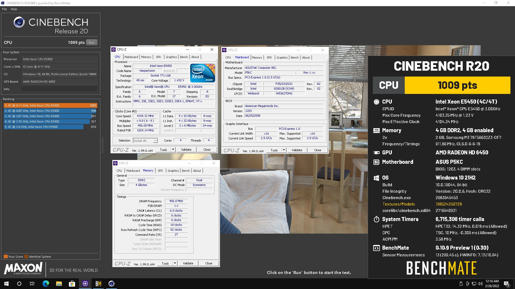Screen dimensions: 515x289
Task: Open the Windows Start menu
Action: click(6, 284)
